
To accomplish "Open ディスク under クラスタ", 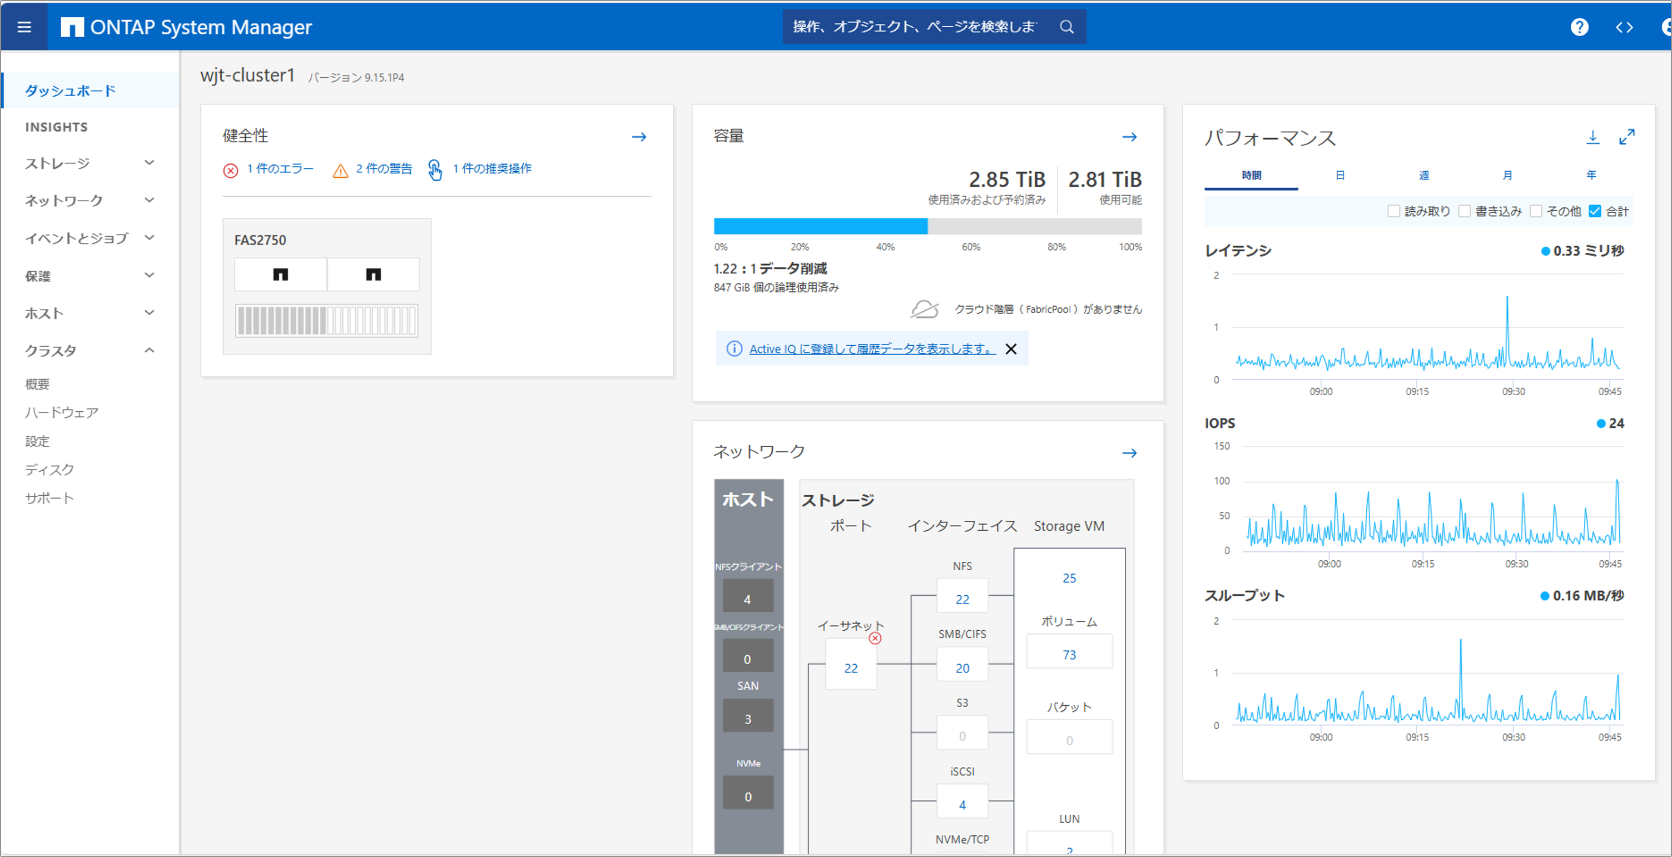I will tap(49, 470).
